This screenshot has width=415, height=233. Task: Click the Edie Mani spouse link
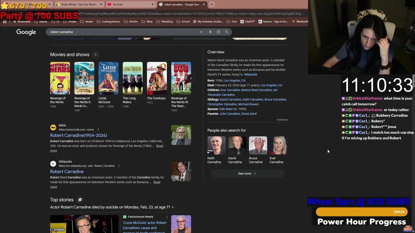click(x=226, y=109)
